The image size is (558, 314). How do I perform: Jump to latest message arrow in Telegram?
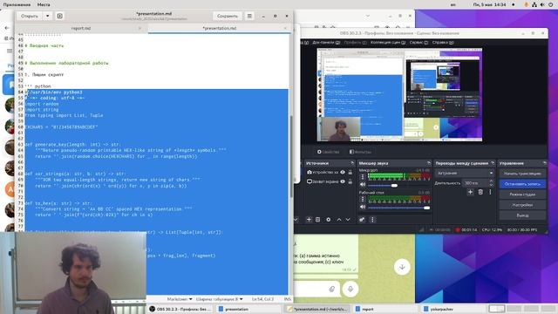click(x=402, y=267)
